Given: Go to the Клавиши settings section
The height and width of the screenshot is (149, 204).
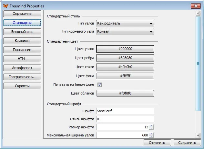Looking at the screenshot, I should pyautogui.click(x=22, y=41).
